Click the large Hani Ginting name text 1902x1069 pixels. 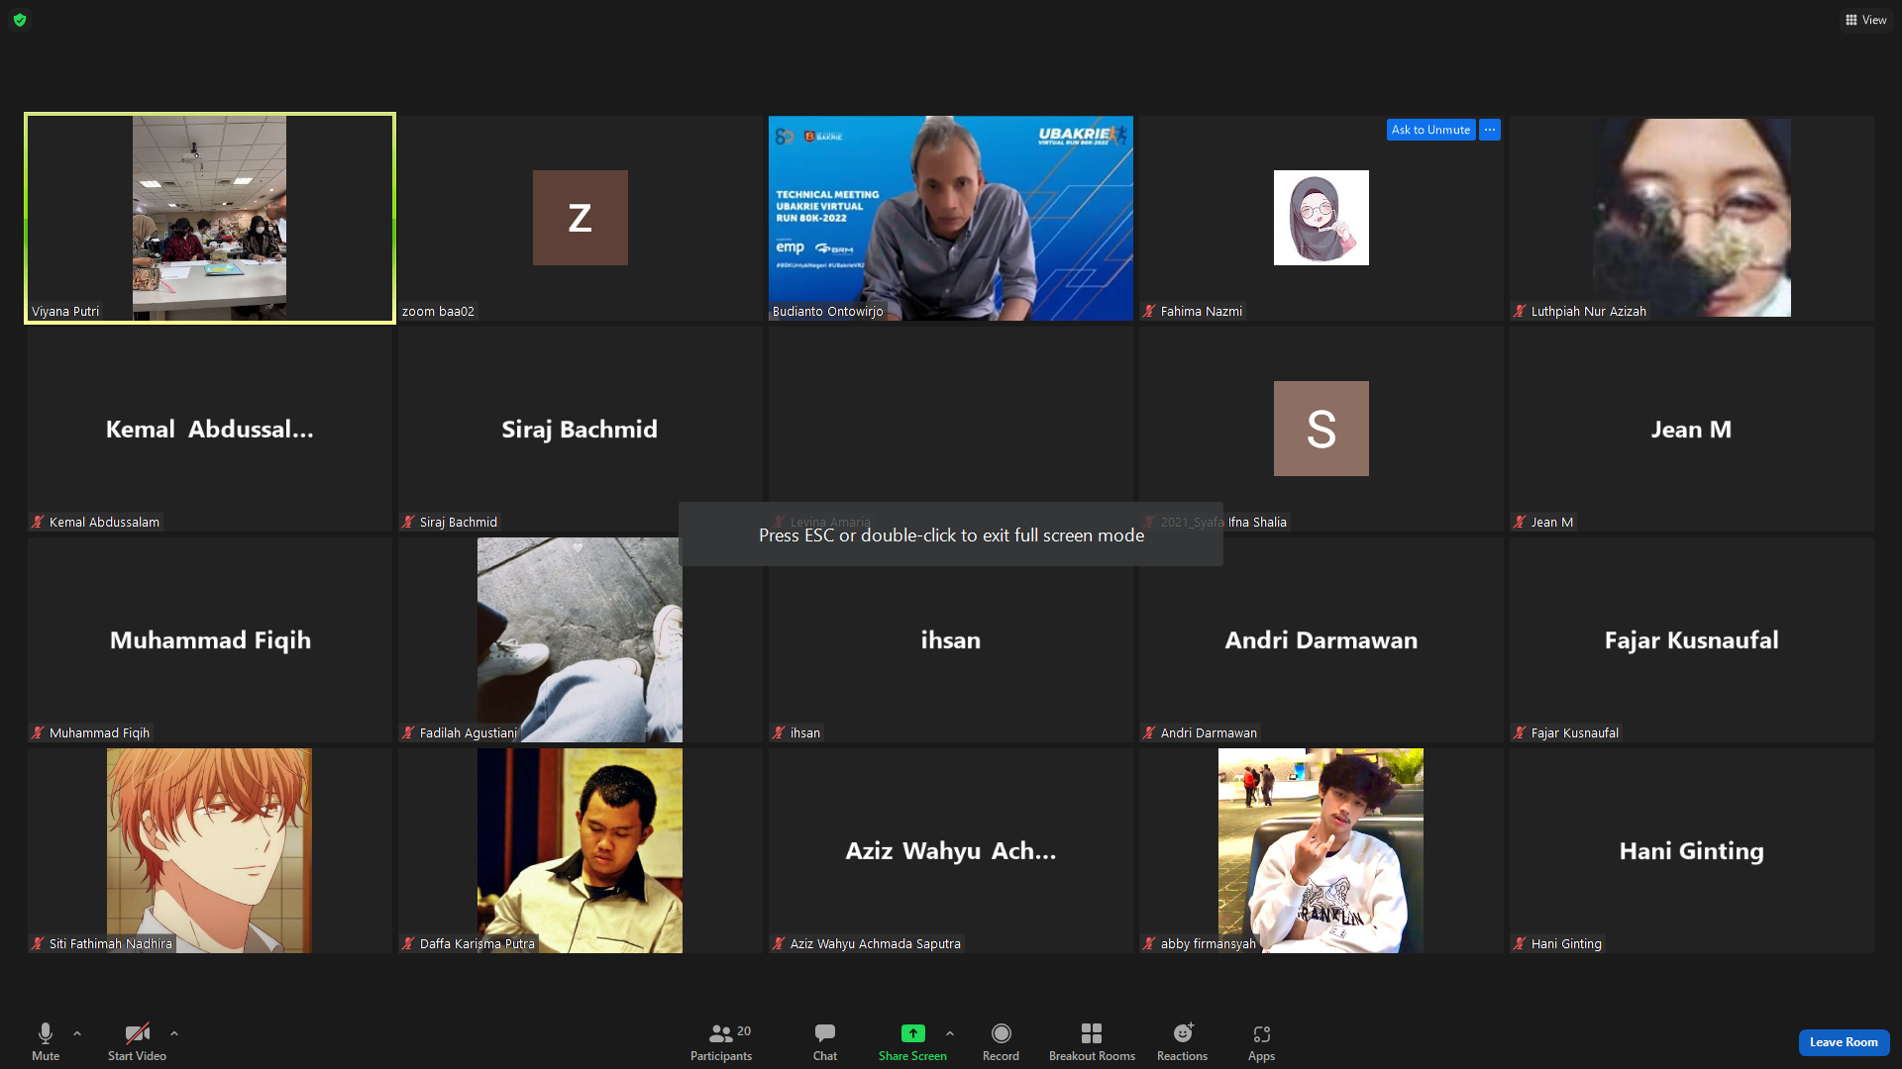[1692, 850]
